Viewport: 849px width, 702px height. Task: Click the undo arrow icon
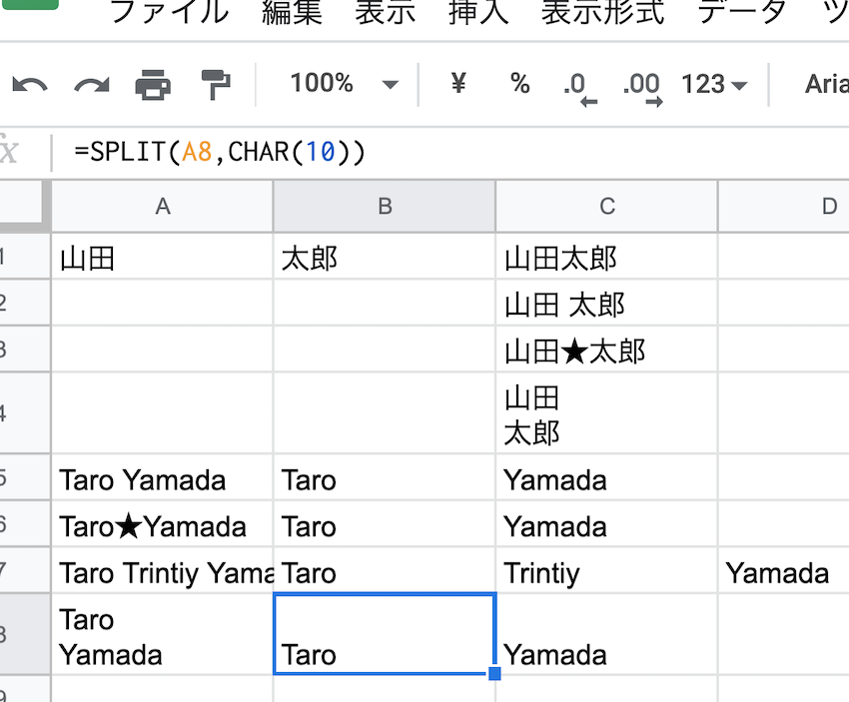[x=30, y=85]
